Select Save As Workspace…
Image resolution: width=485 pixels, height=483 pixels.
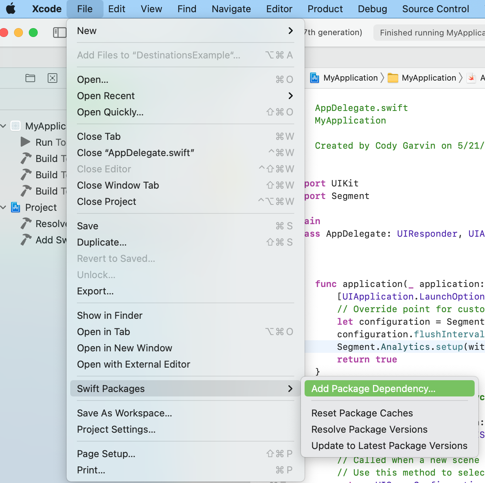click(x=185, y=413)
